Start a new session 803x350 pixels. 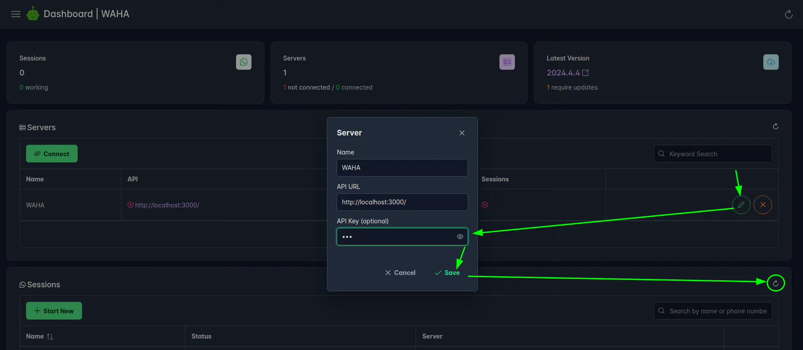click(x=54, y=311)
